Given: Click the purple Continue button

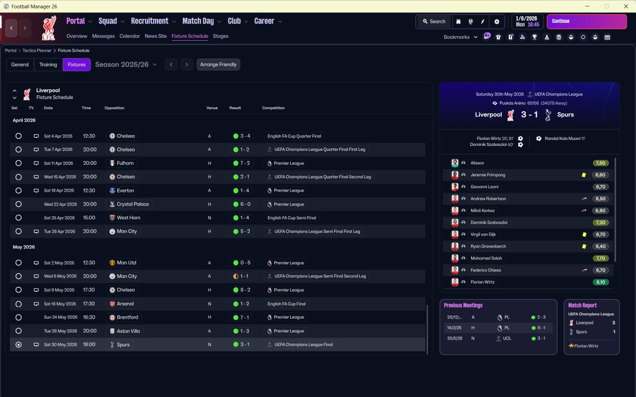Looking at the screenshot, I should (587, 22).
